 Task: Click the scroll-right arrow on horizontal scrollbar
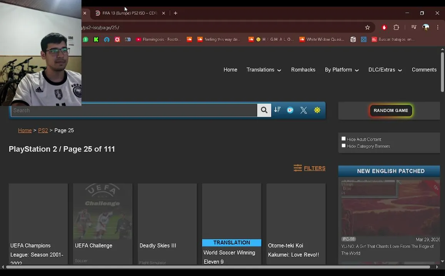tap(437, 267)
